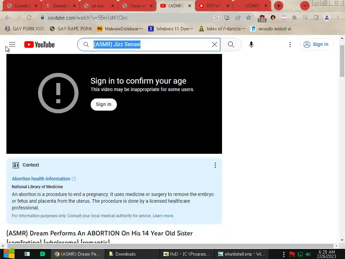
Task: Open the Index of /~dartz/is… bookmark
Action: (x=222, y=29)
